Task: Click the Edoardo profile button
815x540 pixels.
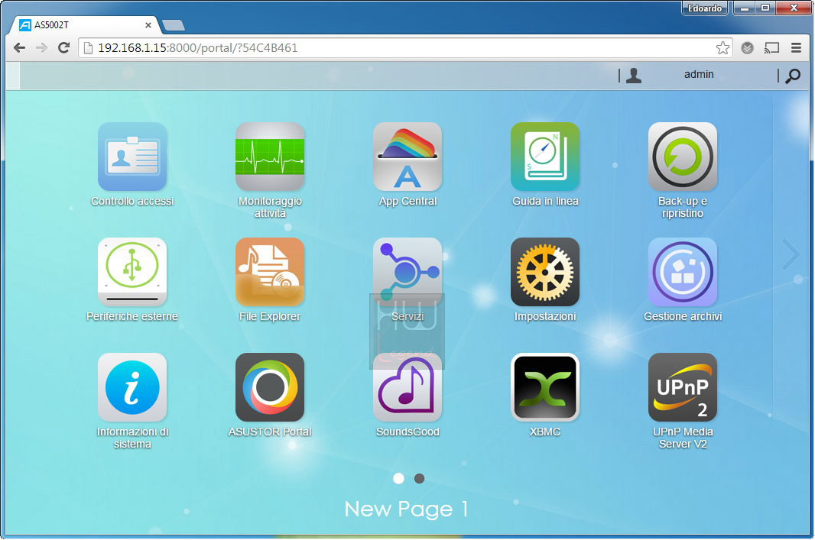Action: (x=704, y=8)
